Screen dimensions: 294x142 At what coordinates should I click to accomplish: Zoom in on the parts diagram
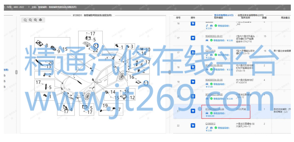pos(36,20)
